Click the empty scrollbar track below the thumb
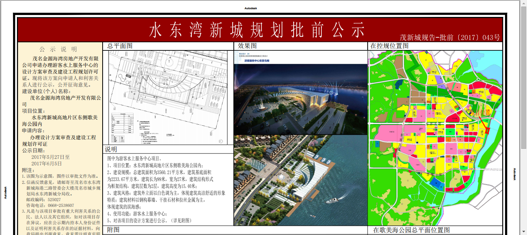 pos(524,188)
